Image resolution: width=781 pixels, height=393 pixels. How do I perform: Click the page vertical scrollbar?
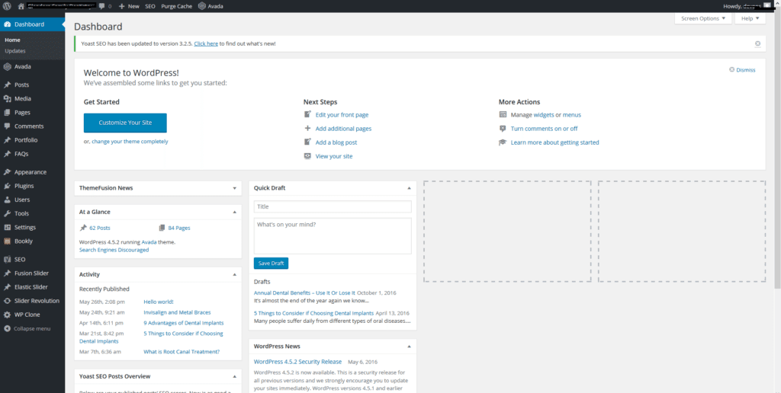click(777, 149)
